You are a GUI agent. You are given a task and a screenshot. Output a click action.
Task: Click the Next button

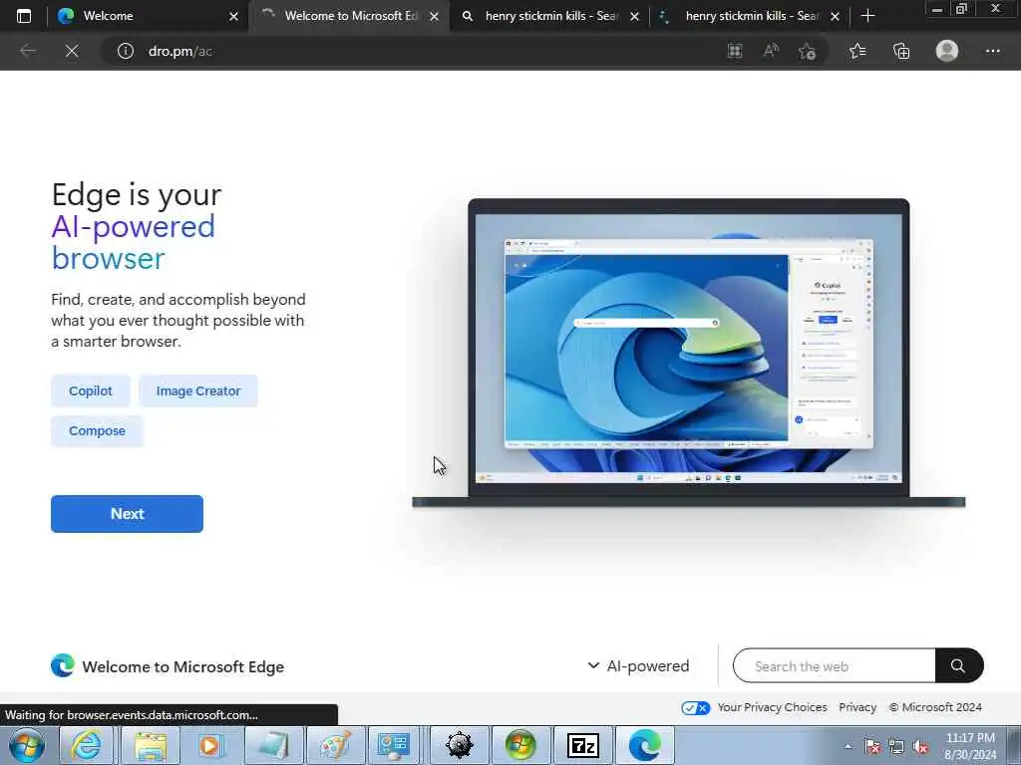coord(127,513)
